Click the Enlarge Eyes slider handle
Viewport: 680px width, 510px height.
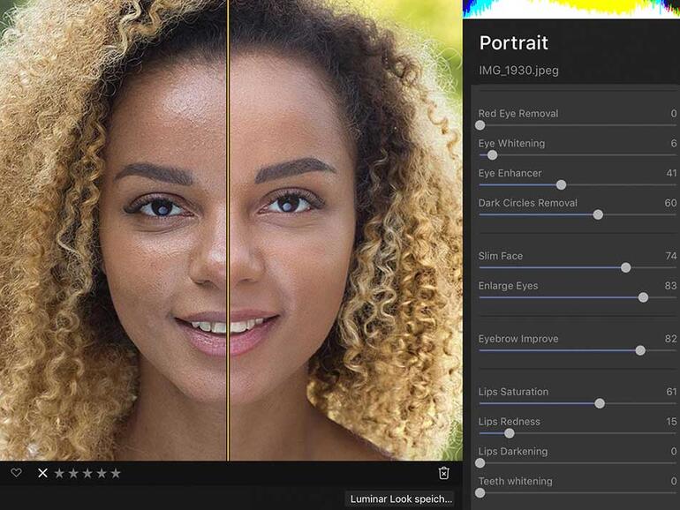pos(644,297)
